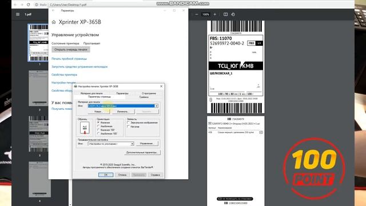Select the Альбомная orientation radio button
Image resolution: width=366 pixels, height=206 pixels.
click(x=98, y=126)
